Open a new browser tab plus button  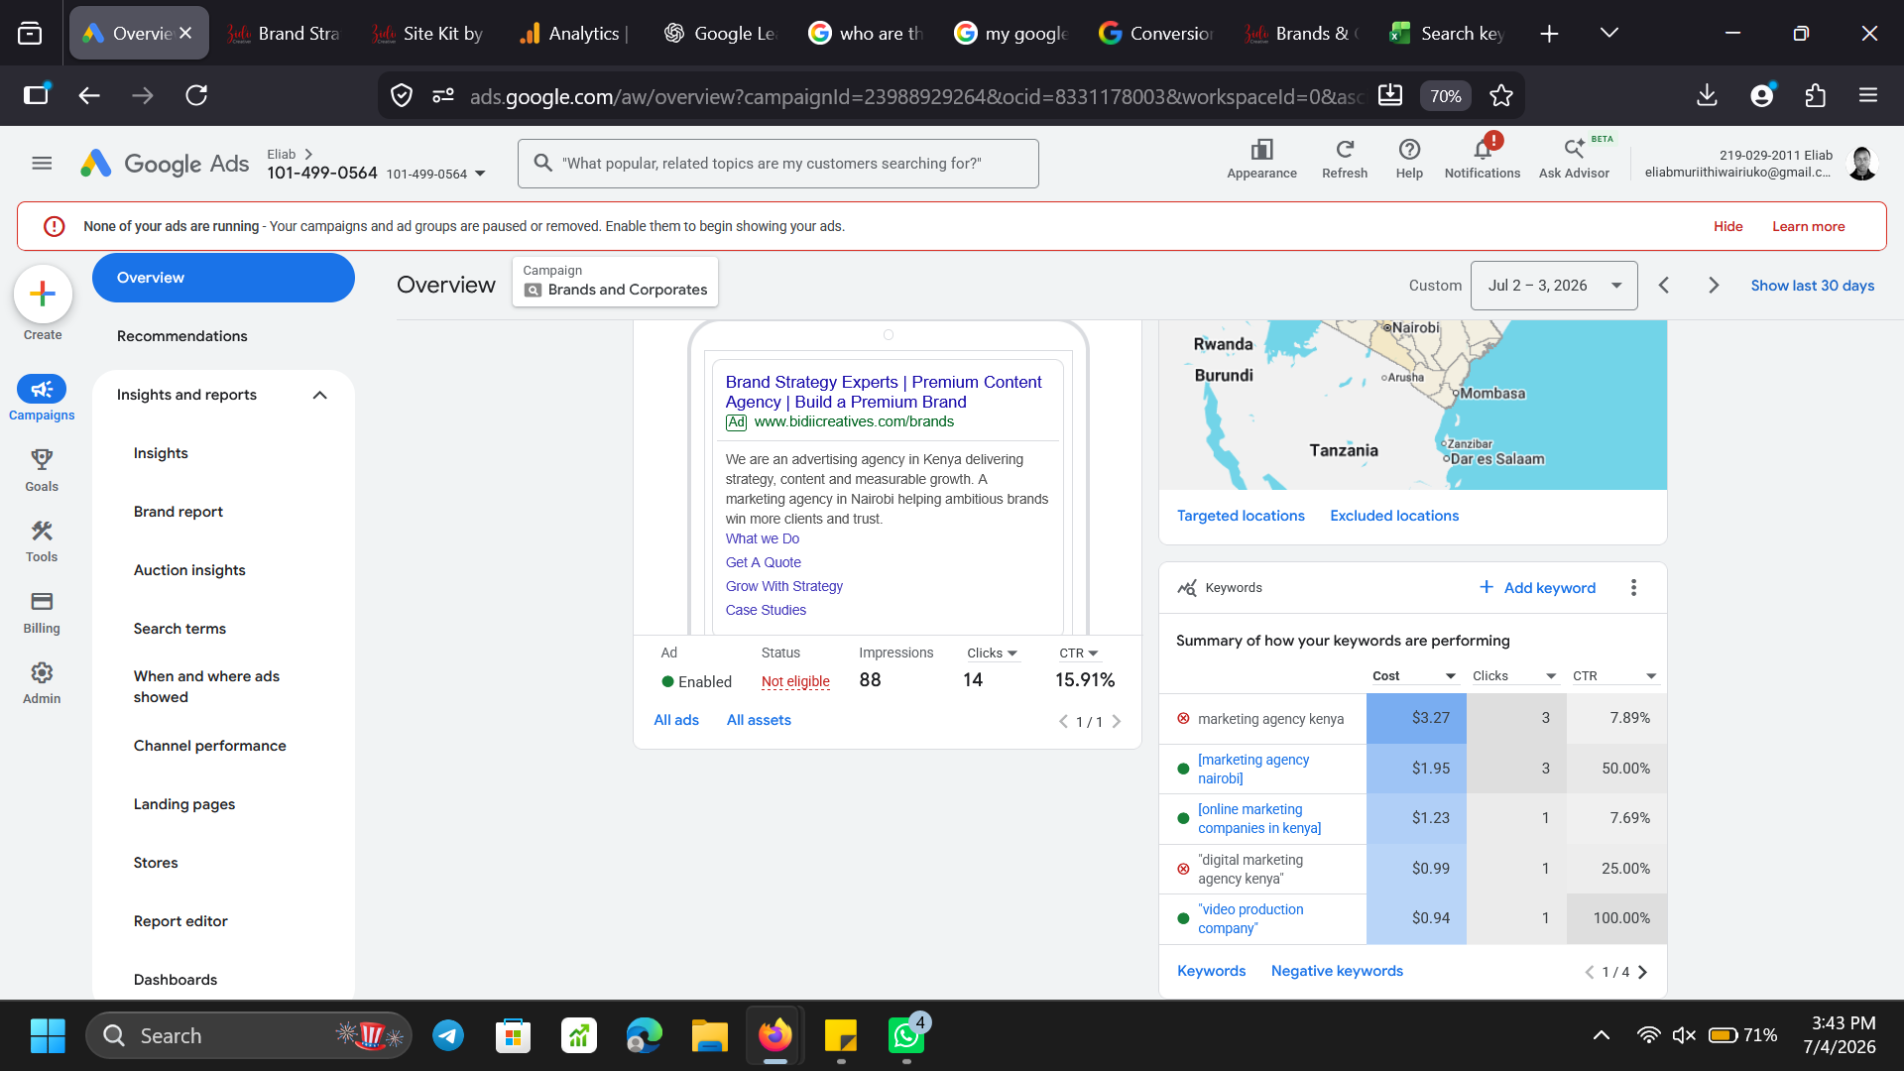[x=1549, y=33]
